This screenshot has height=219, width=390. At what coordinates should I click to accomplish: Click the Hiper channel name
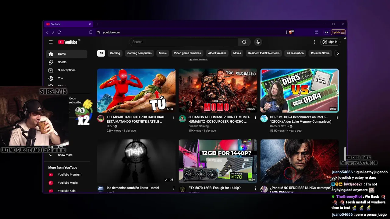coord(110,126)
